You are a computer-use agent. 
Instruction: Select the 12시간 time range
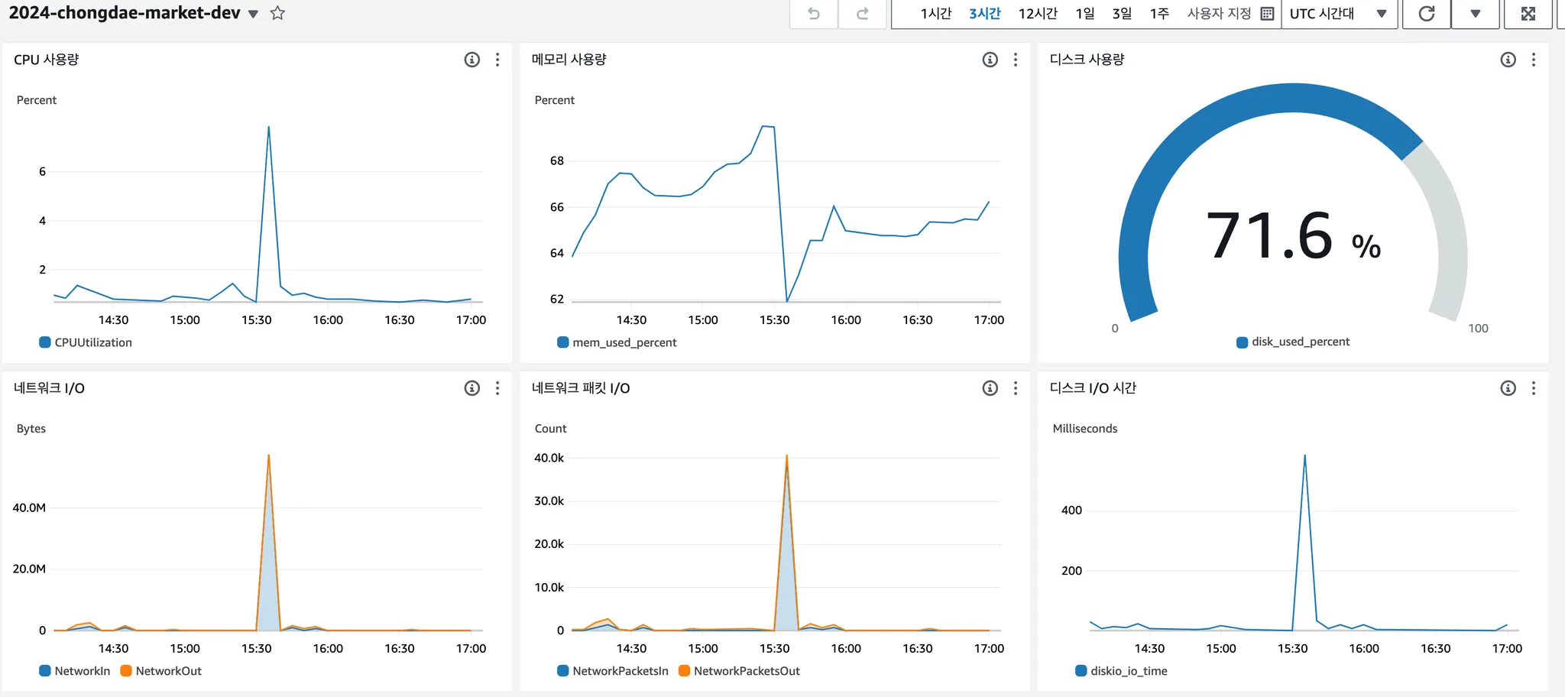coord(1038,14)
